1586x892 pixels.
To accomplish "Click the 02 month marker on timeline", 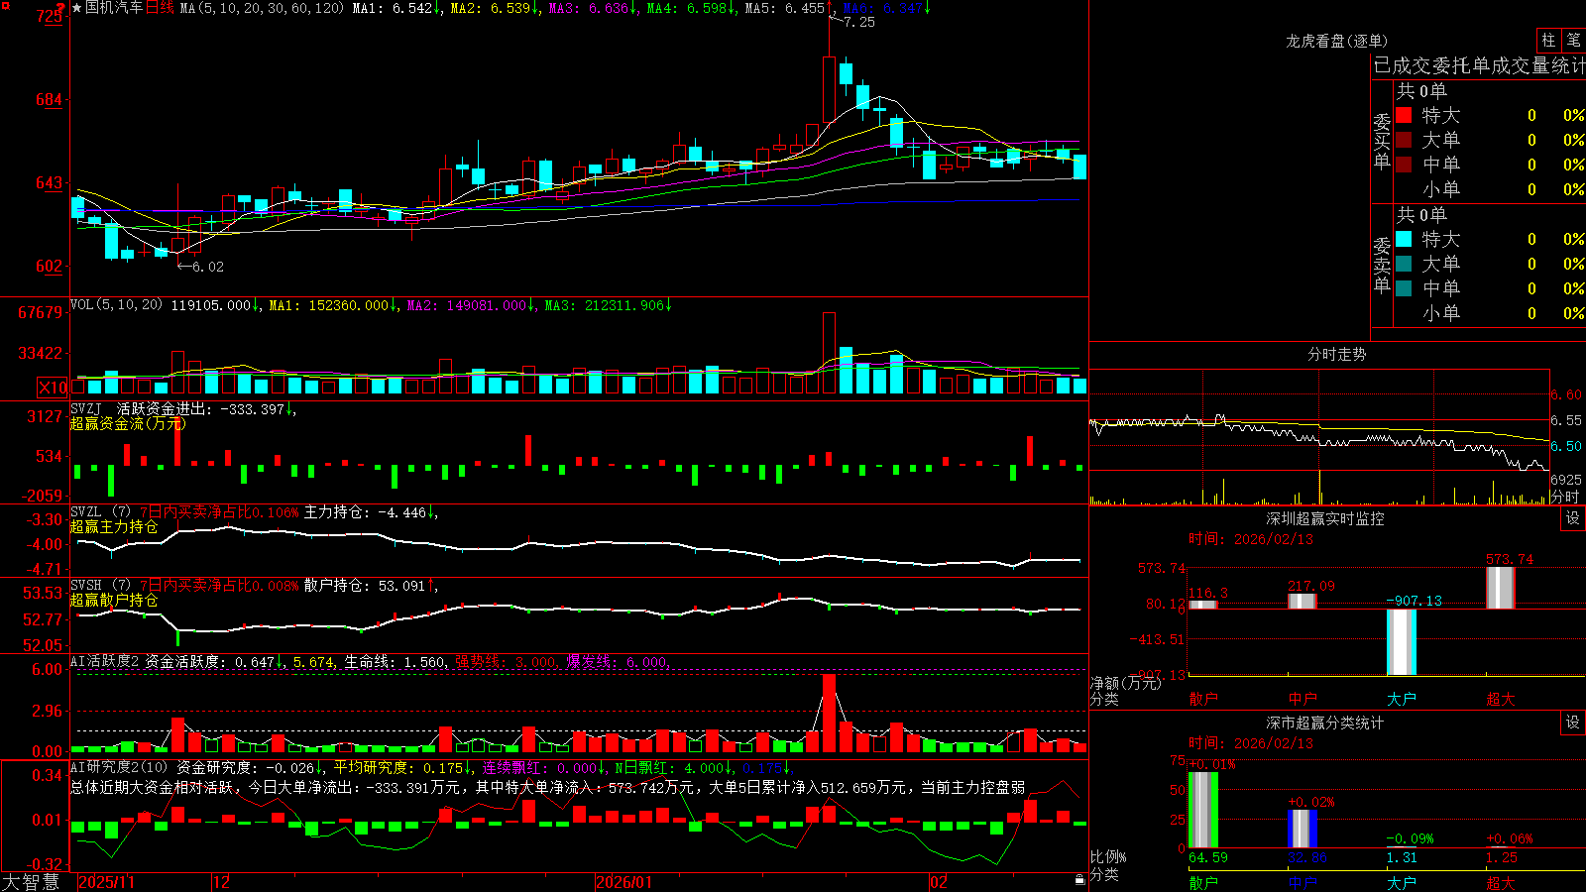I will point(938,882).
